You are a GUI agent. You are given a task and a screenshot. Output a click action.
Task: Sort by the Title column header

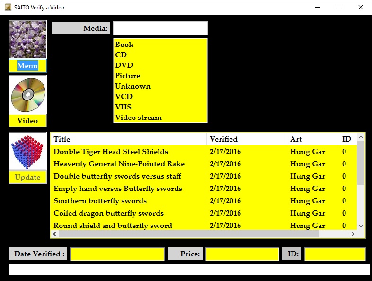tap(128, 139)
